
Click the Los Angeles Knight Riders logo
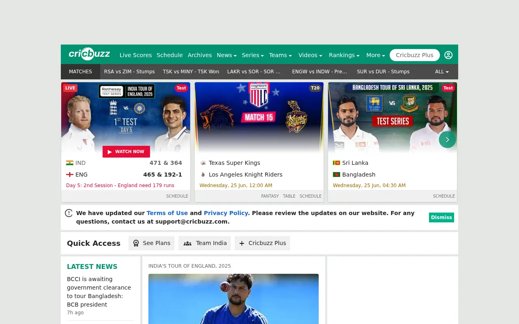click(x=203, y=175)
